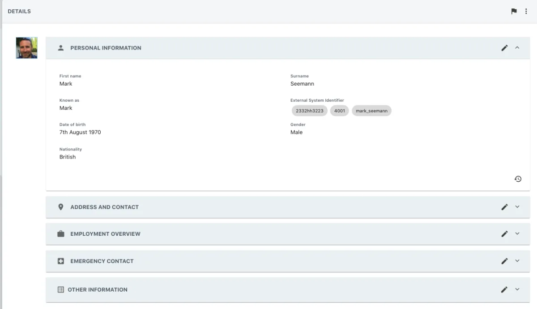Edit Address and Contact with pencil icon

[x=504, y=207]
